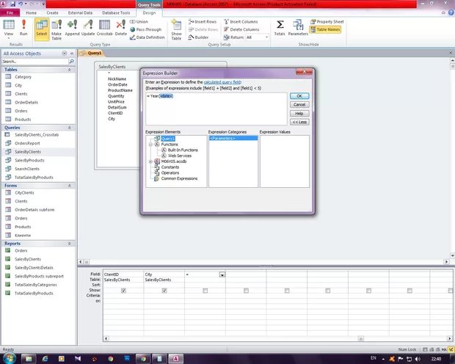Viewport: 455px width, 364px height.
Task: Click the Delete query icon
Action: click(121, 28)
